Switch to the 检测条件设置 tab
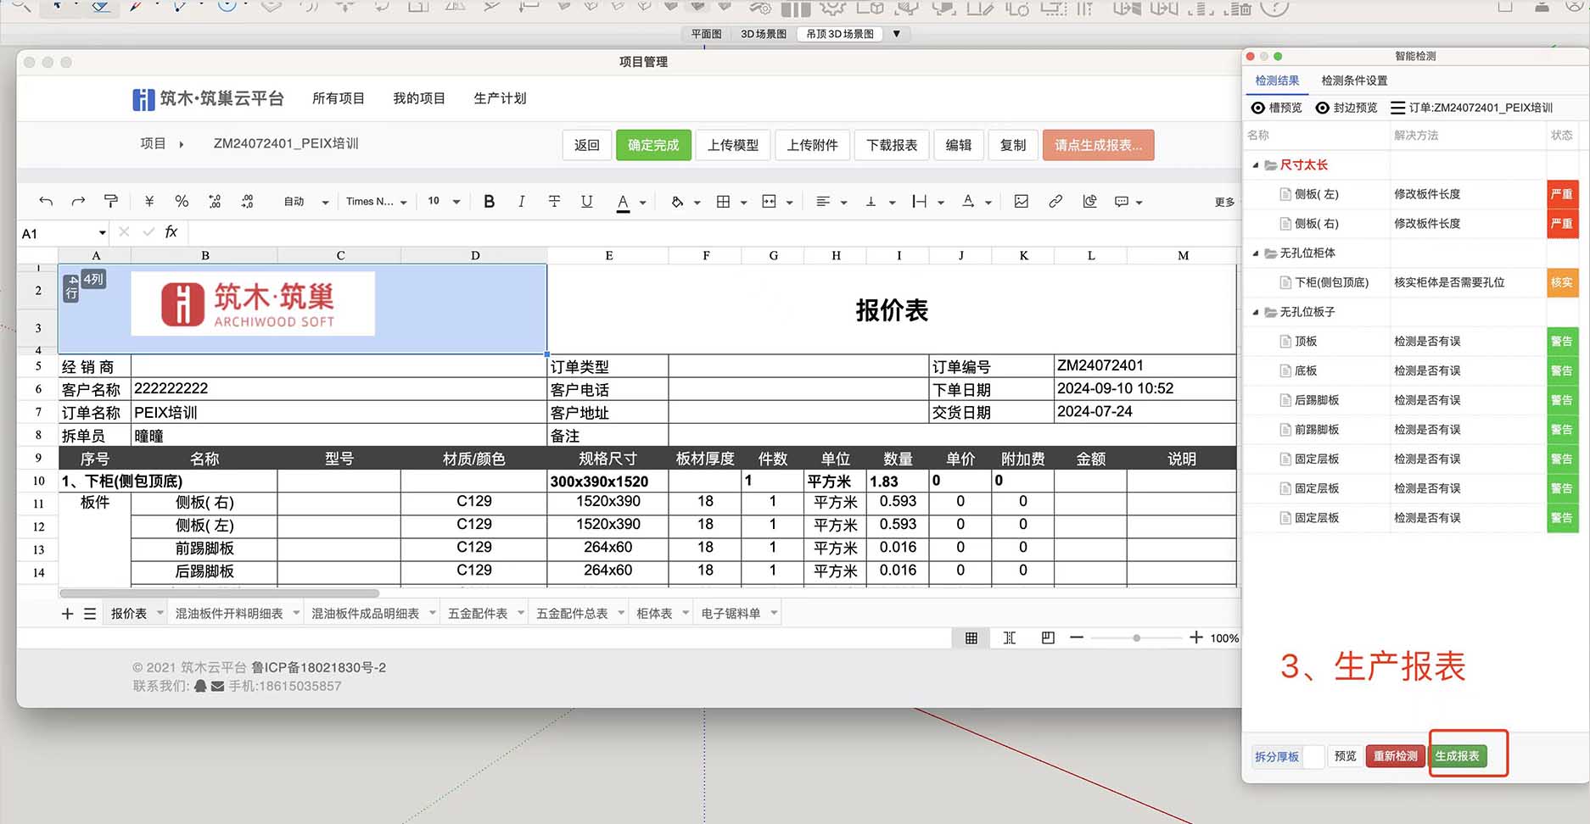 coord(1354,81)
